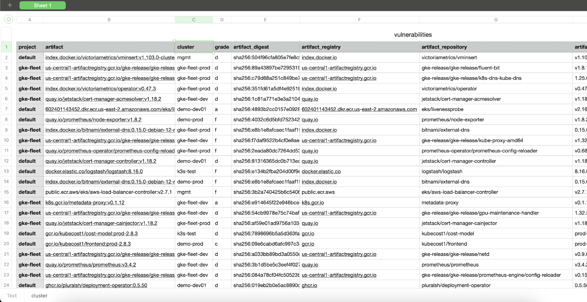Select column A header
The image size is (587, 302).
click(x=30, y=20)
